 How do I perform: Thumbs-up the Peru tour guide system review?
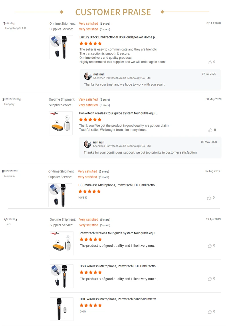pyautogui.click(x=210, y=246)
